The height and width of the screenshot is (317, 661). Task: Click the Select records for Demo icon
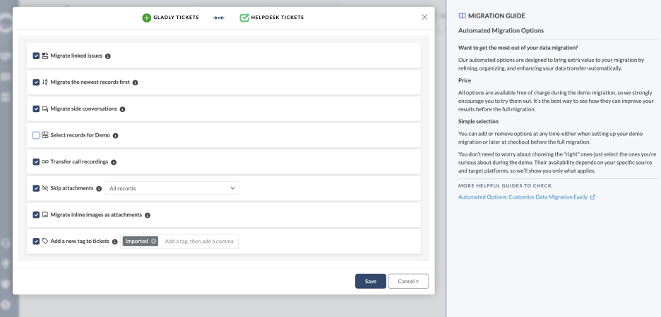(x=45, y=135)
